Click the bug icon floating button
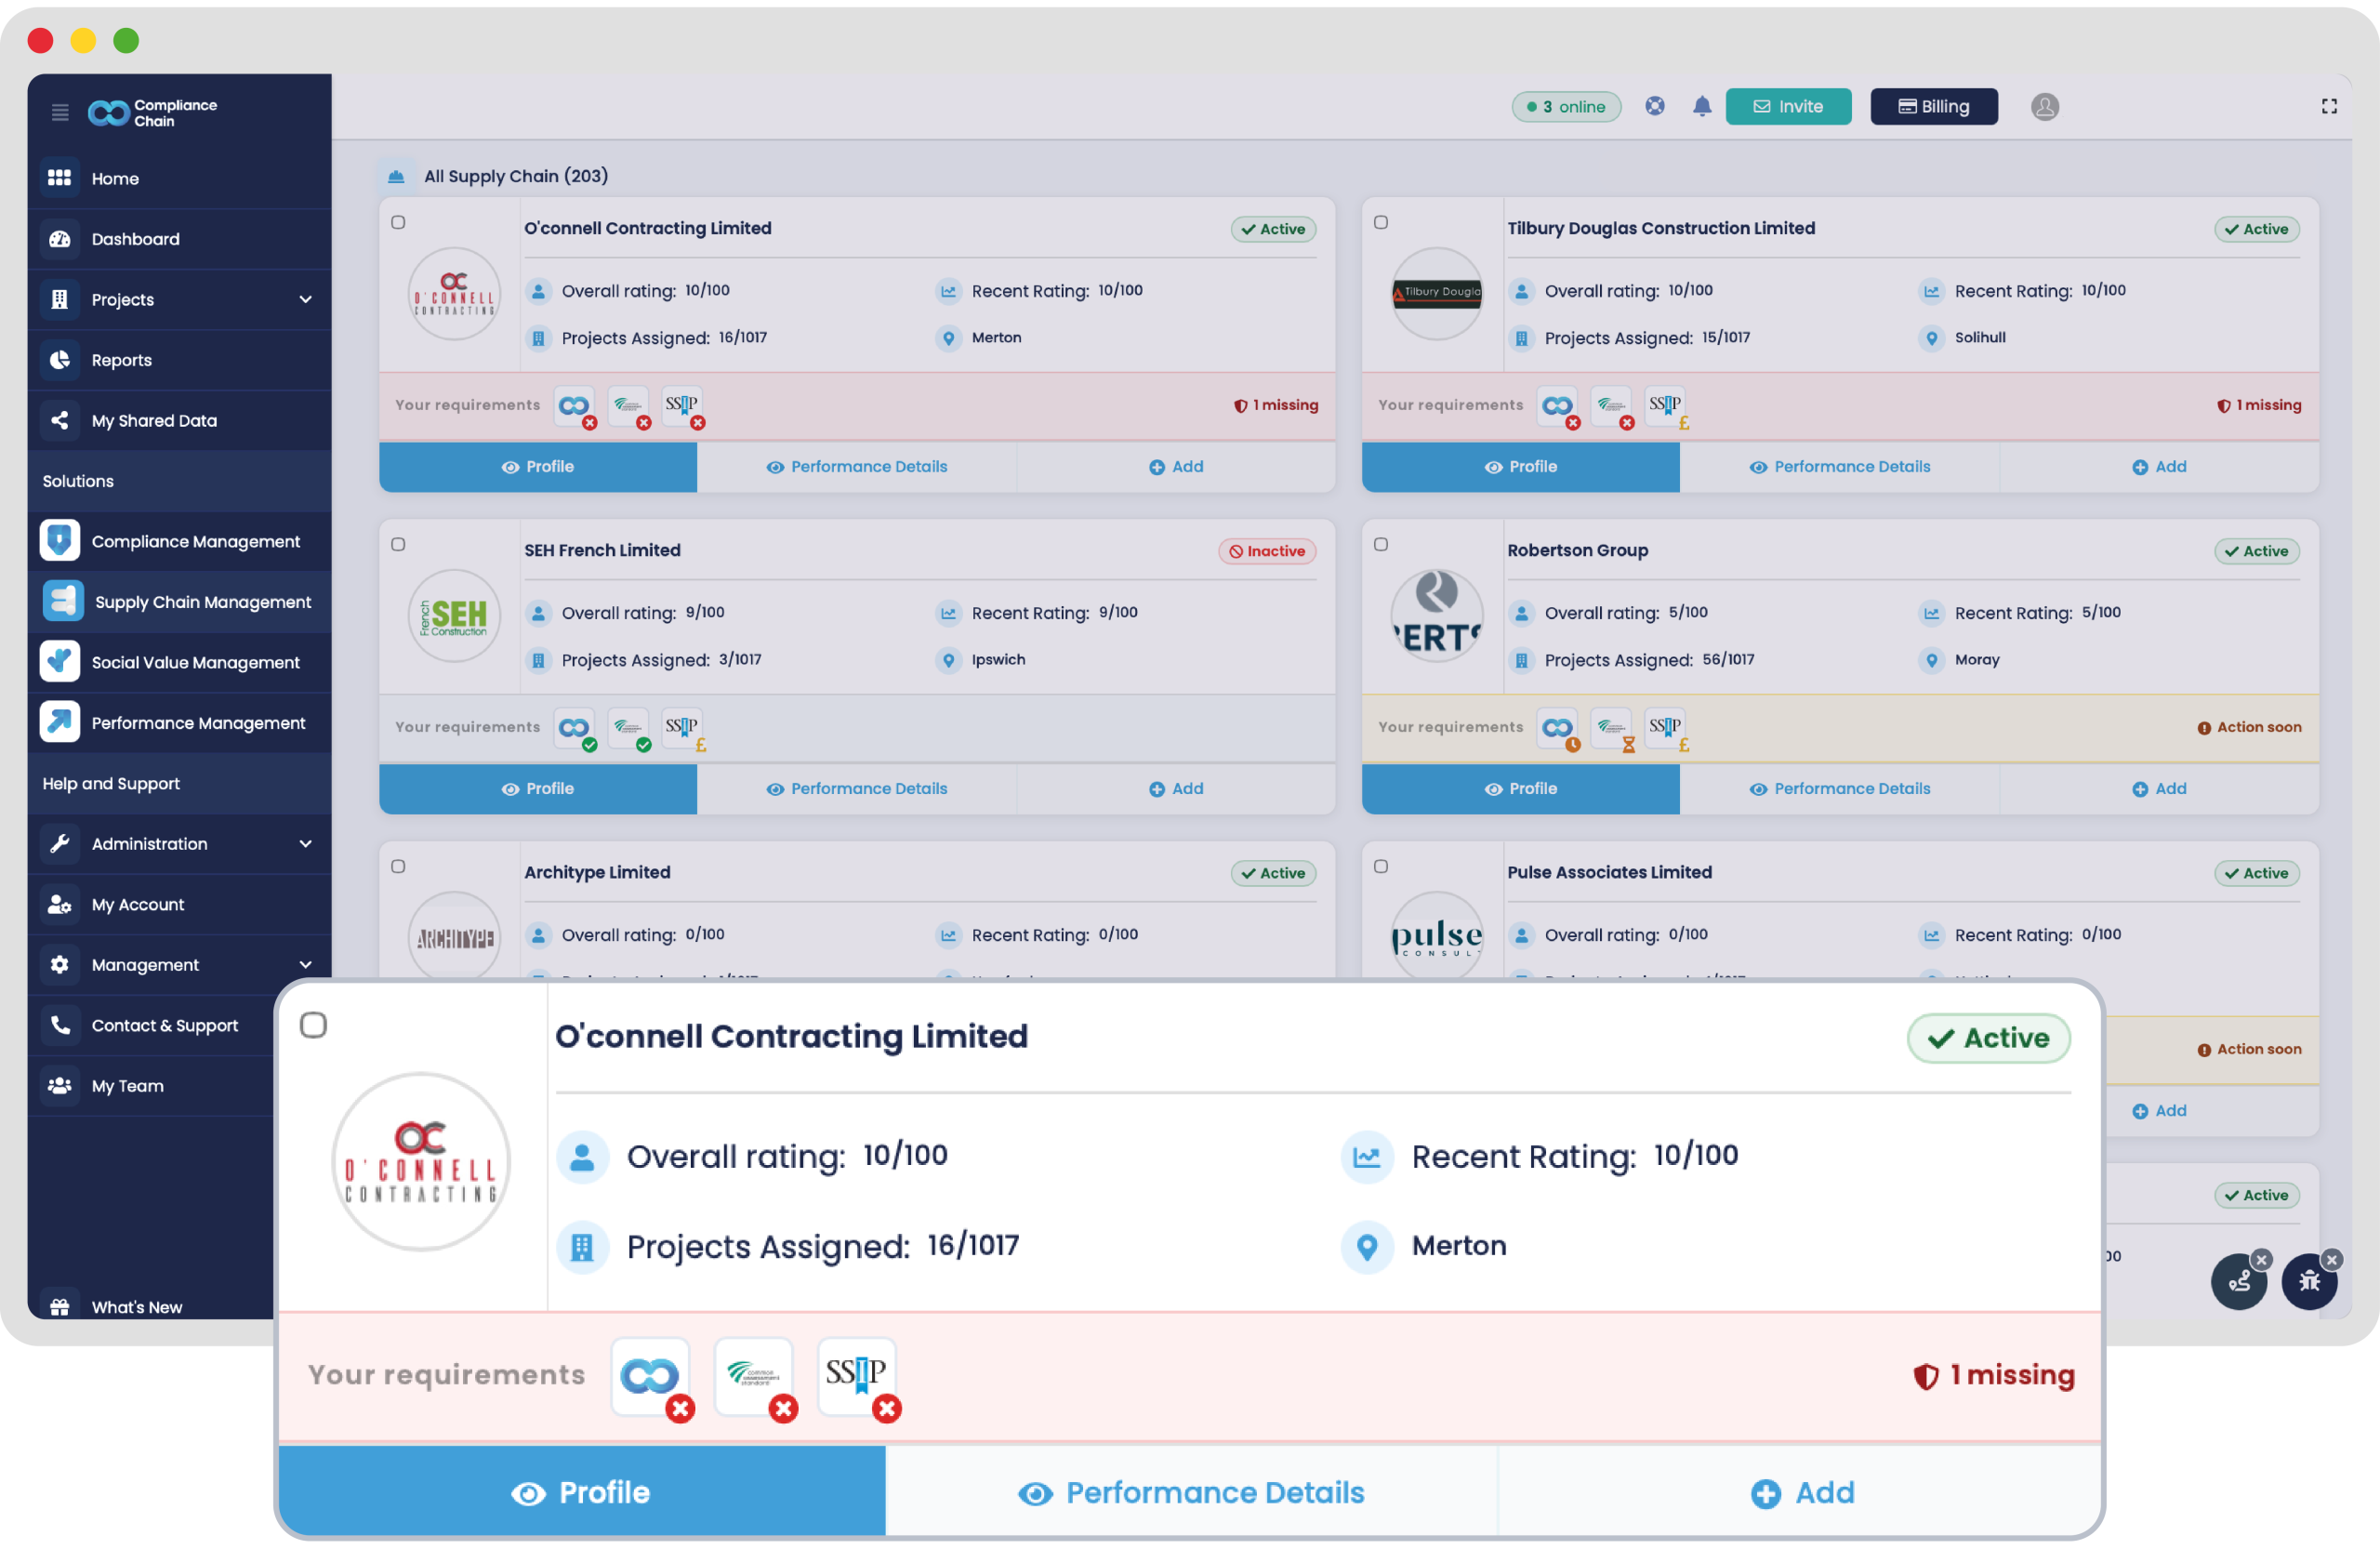 coord(2309,1281)
